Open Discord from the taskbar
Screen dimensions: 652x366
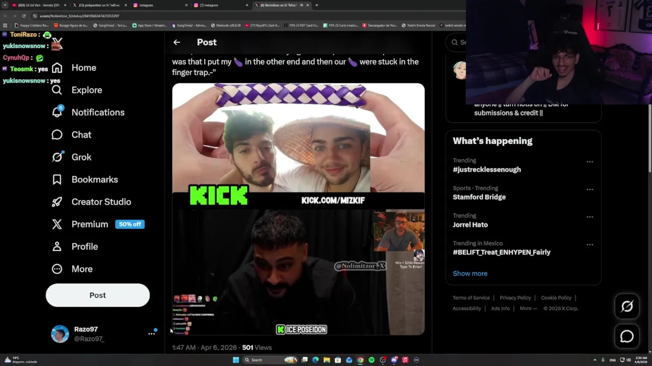tap(394, 360)
